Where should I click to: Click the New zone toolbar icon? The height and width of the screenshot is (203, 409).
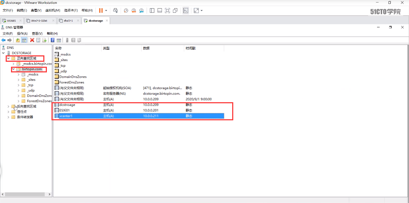click(73, 40)
